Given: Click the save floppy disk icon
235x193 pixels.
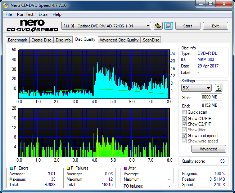Looking at the screenshot, I should click(x=169, y=26).
